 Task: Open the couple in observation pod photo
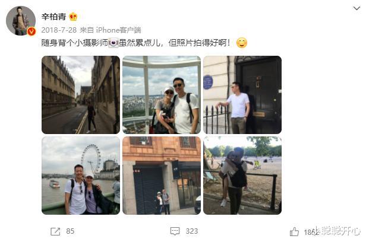pyautogui.click(x=162, y=95)
